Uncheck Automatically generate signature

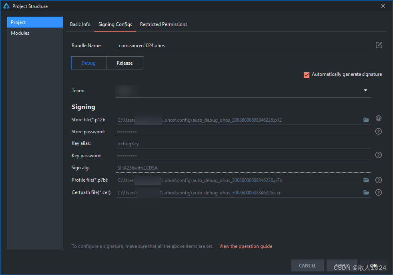306,75
